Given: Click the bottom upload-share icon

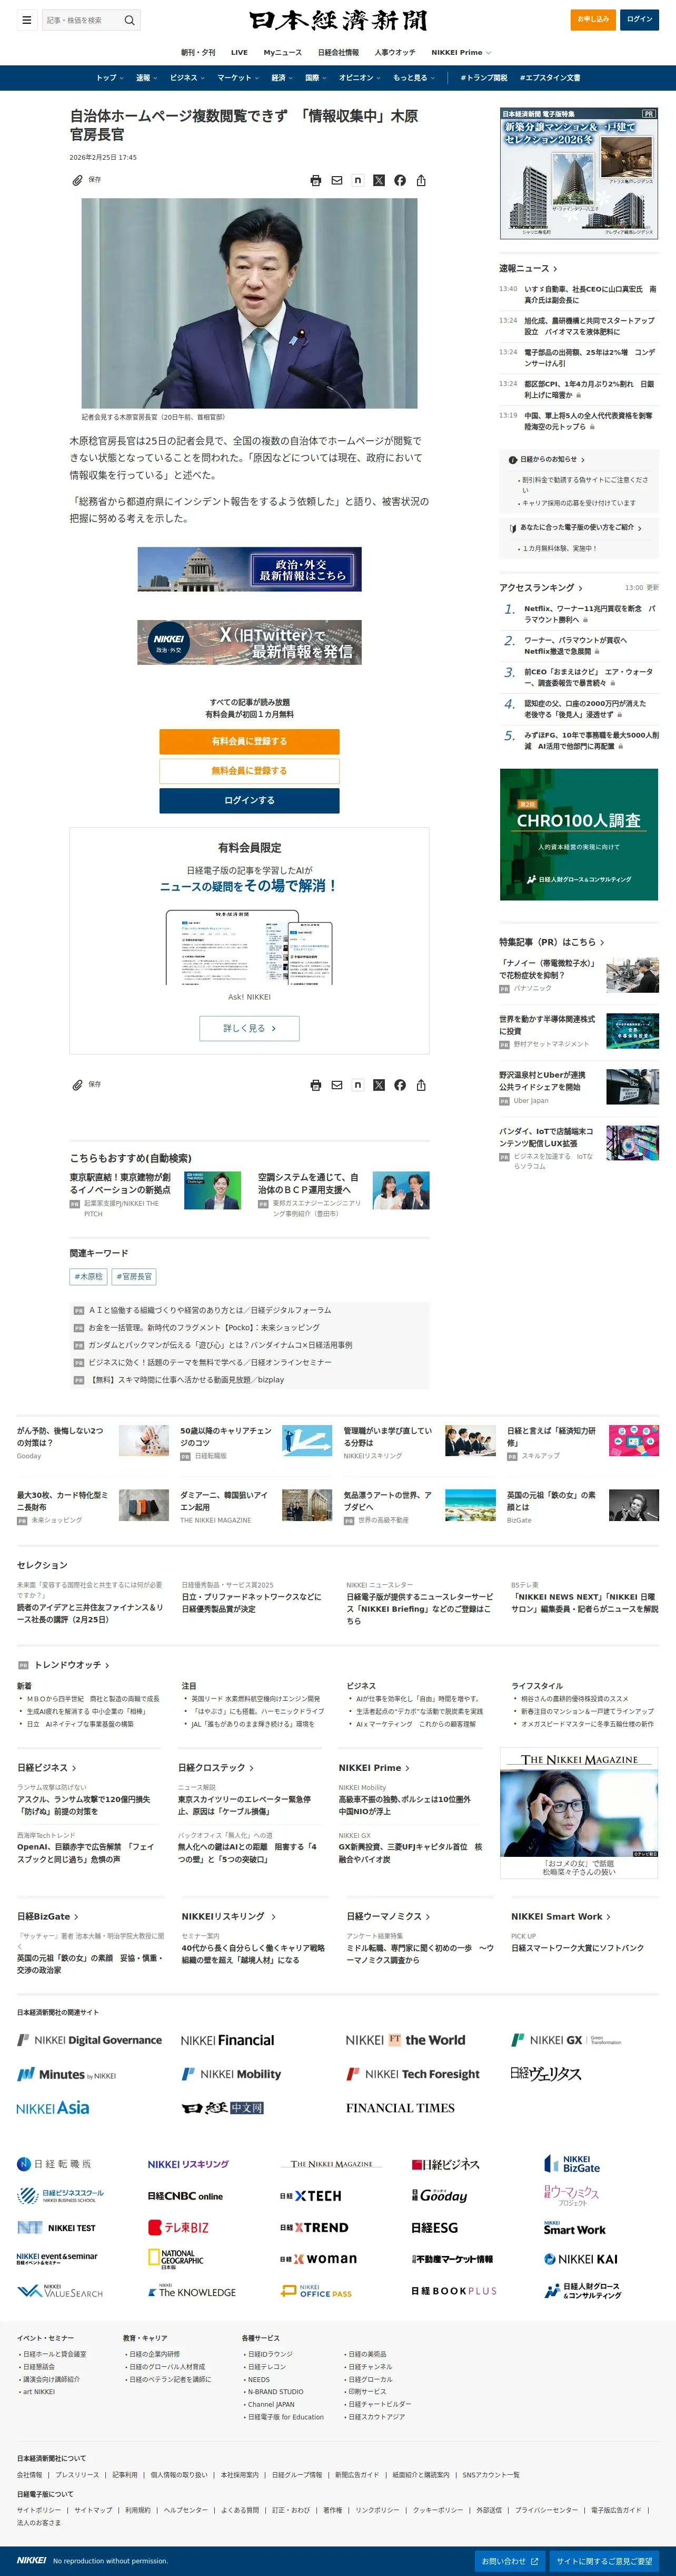Looking at the screenshot, I should click(421, 1085).
